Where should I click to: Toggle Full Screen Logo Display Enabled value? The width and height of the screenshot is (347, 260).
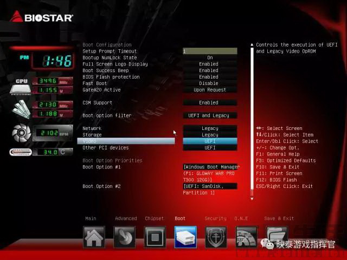[x=210, y=64]
